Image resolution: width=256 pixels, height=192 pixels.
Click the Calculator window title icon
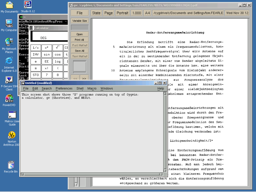point(32,28)
